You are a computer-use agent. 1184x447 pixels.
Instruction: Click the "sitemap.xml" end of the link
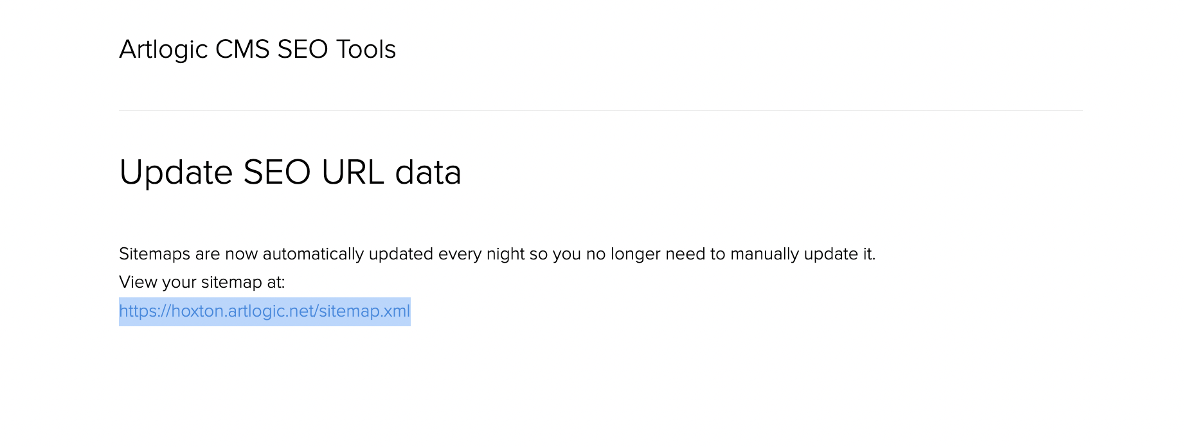364,311
